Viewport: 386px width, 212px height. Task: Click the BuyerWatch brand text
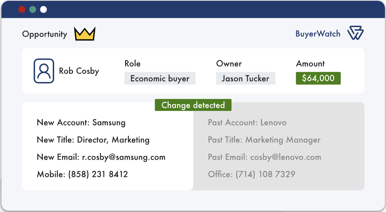318,34
